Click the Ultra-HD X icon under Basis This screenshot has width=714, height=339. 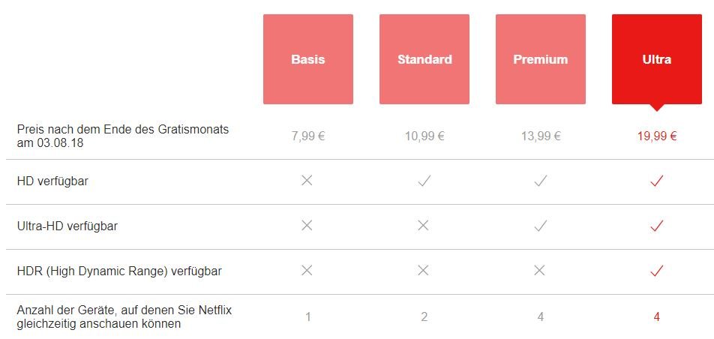(x=307, y=226)
